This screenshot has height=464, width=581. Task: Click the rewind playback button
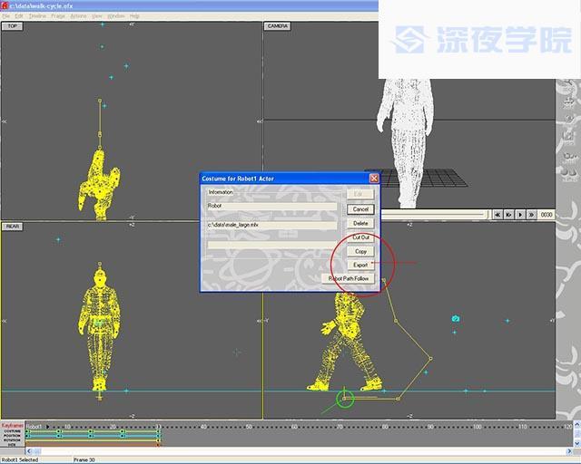(498, 215)
